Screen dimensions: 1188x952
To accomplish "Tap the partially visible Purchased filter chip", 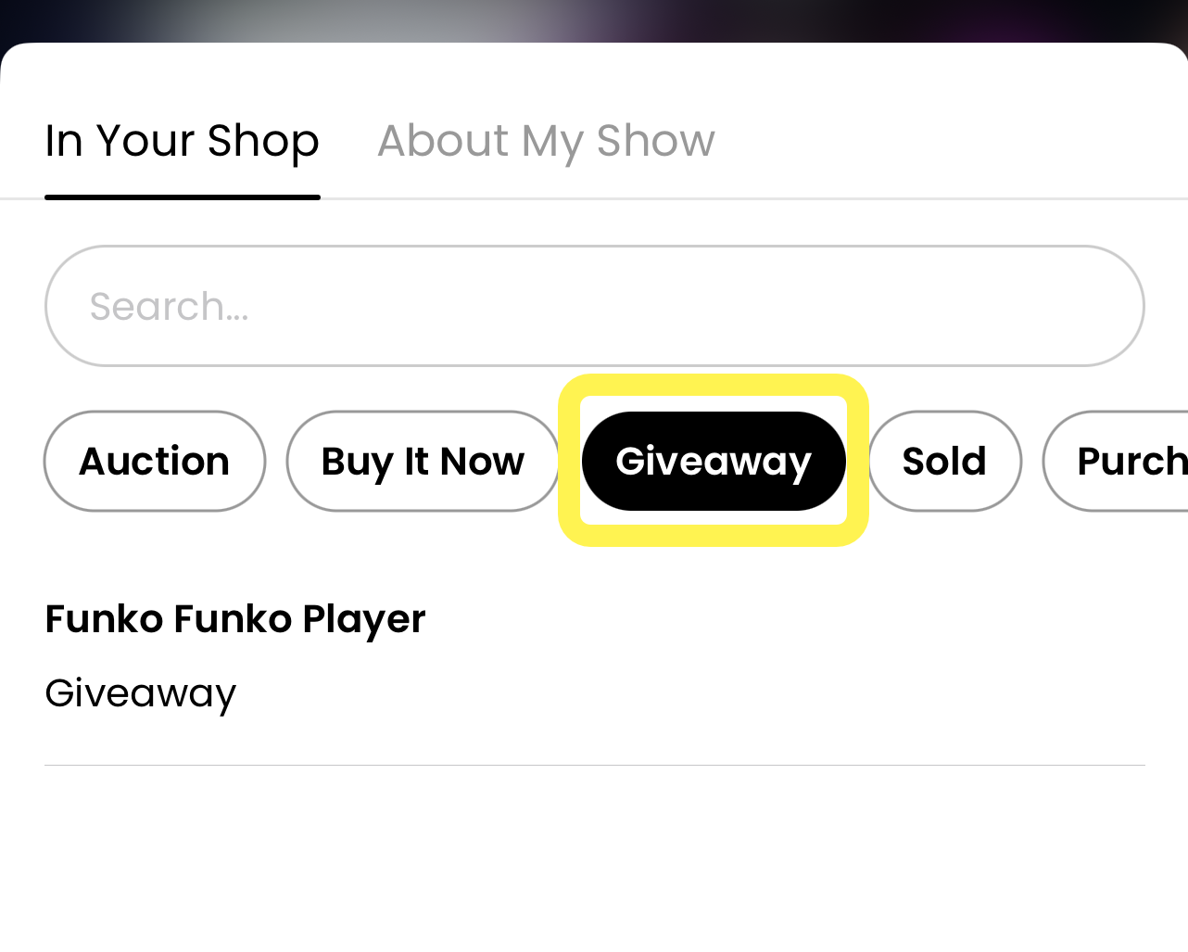I will pos(1123,461).
